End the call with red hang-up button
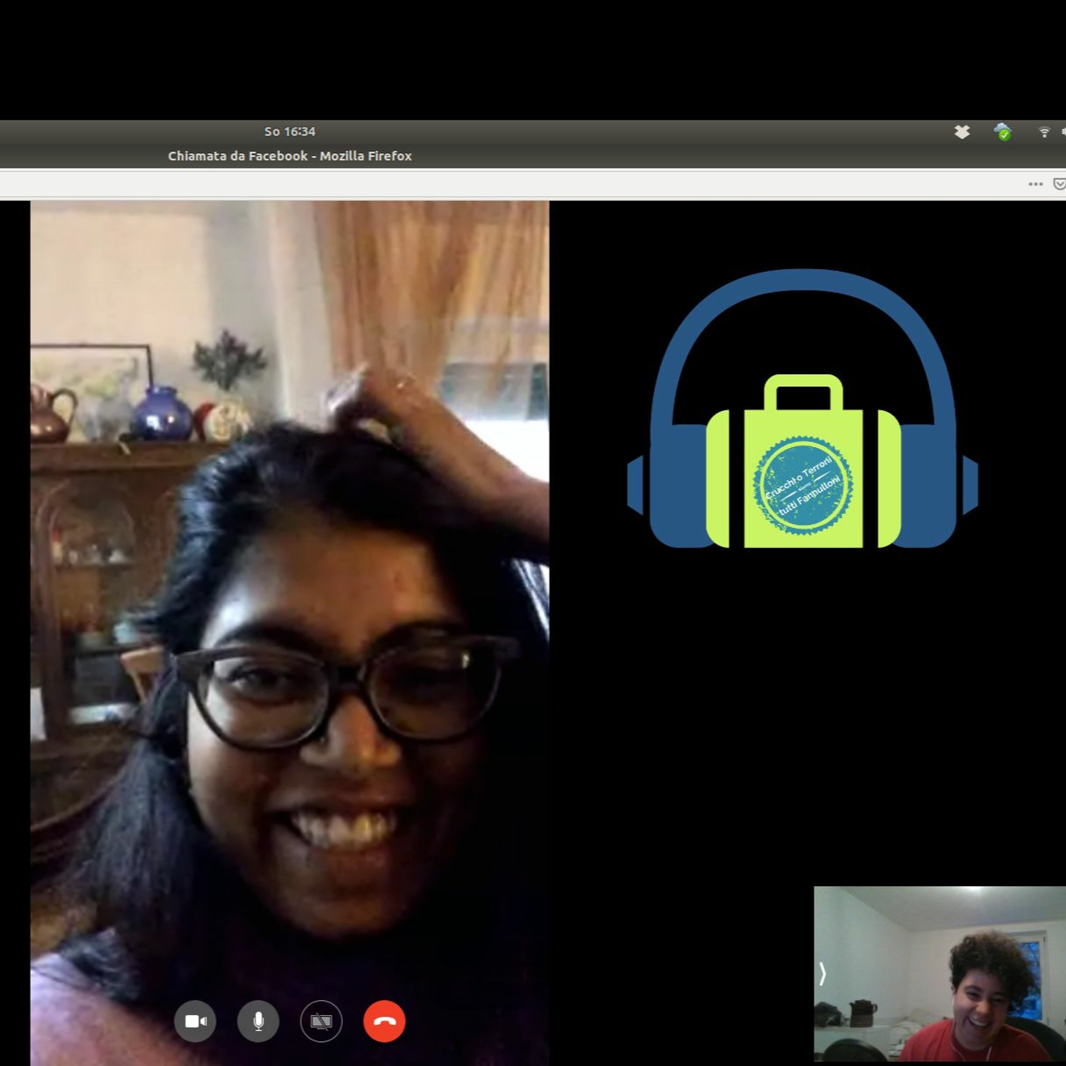This screenshot has height=1066, width=1066. [x=384, y=1021]
